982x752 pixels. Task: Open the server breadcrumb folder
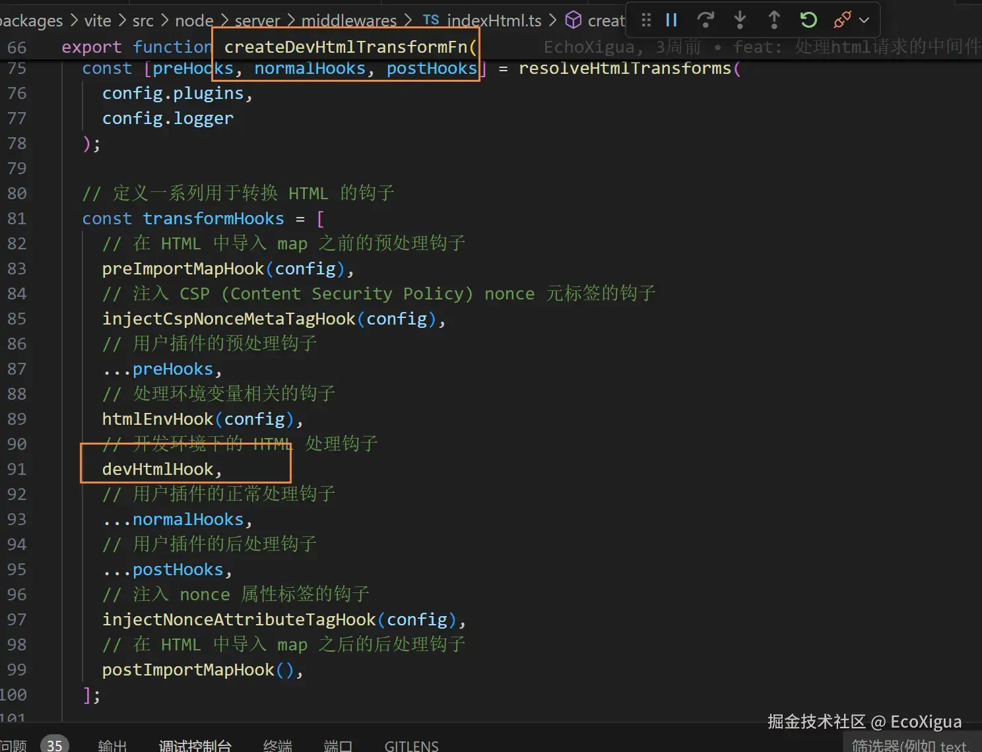[x=257, y=21]
